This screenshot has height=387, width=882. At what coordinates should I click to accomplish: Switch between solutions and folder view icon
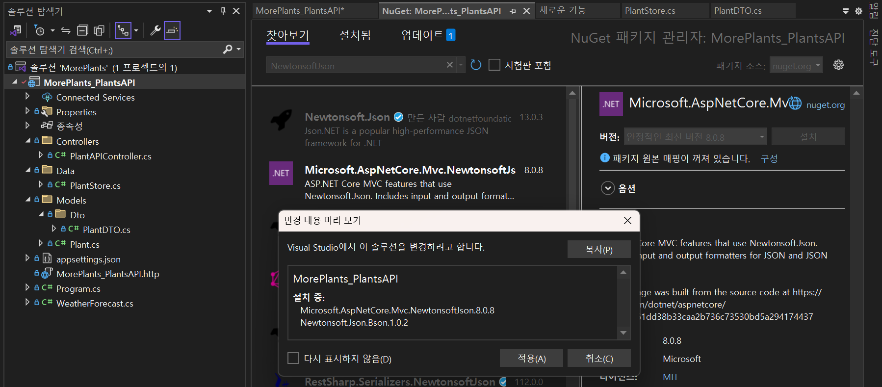[16, 30]
